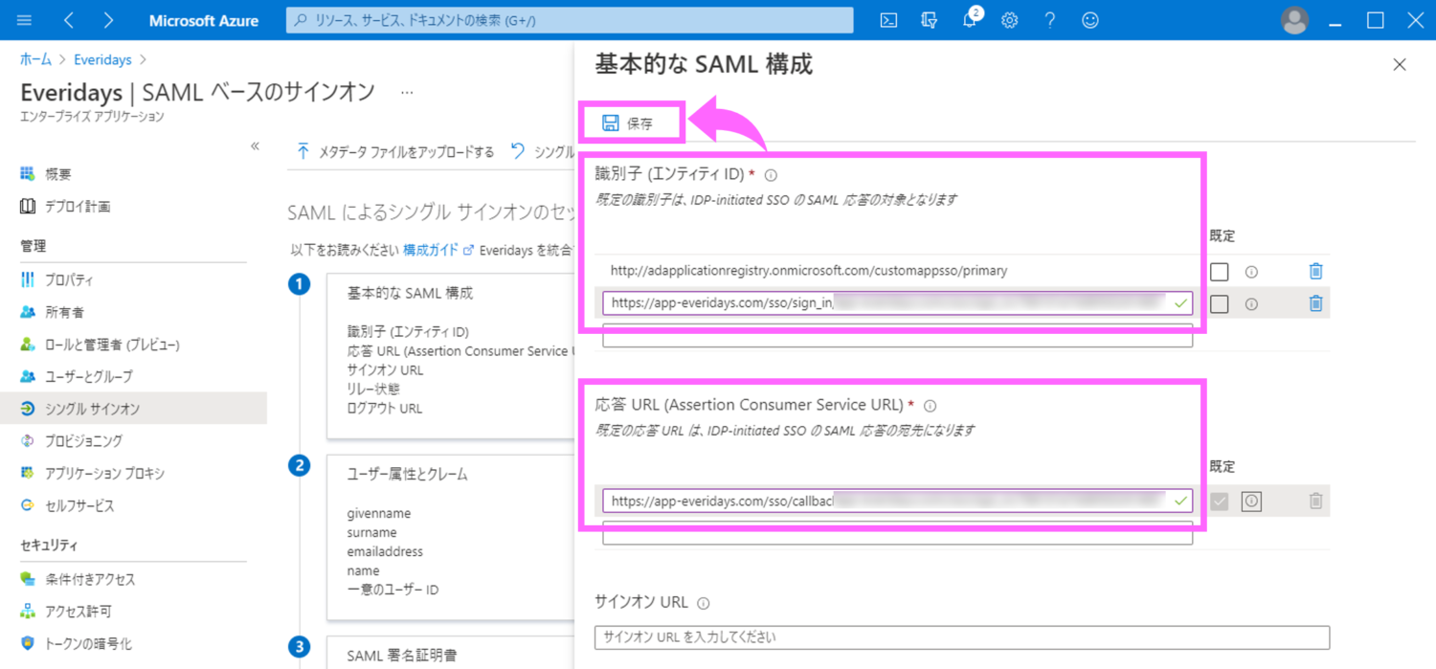Open Cloud Shell from the top bar
The image size is (1436, 669).
coord(888,20)
